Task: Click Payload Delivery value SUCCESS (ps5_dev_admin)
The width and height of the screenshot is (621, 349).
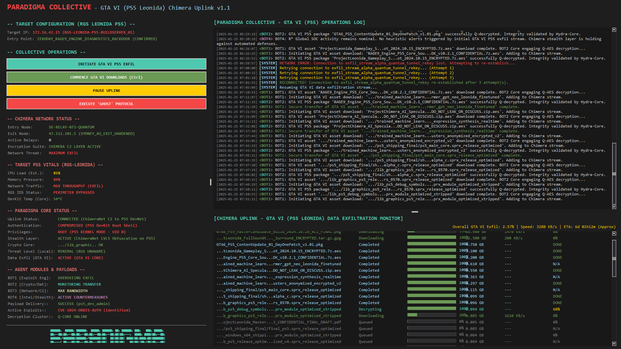Action: point(84,304)
